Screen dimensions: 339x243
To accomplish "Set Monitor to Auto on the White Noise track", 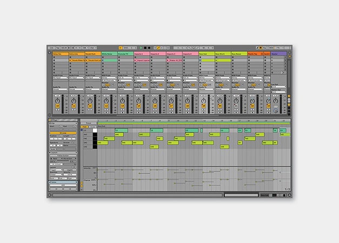I will click(107, 85).
